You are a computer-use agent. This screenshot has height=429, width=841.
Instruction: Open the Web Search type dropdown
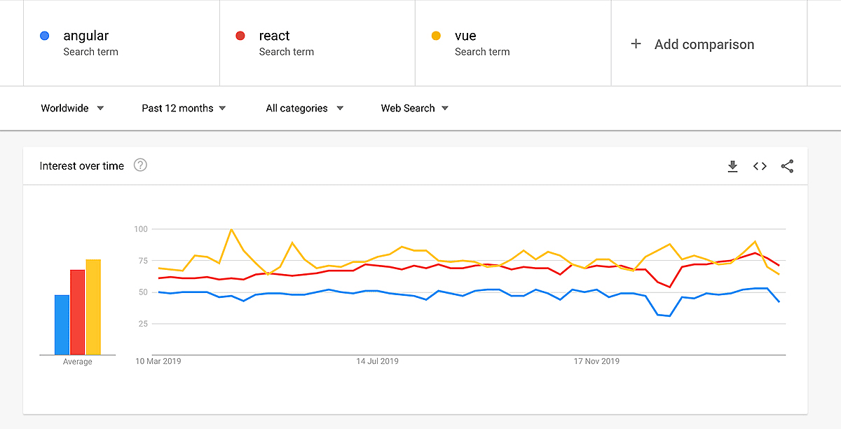413,108
